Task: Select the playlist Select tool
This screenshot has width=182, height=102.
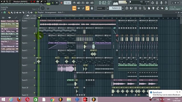Action: pos(26,12)
